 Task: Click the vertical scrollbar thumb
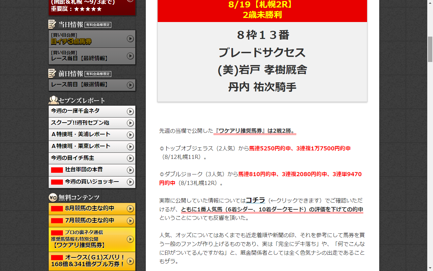(x=430, y=49)
